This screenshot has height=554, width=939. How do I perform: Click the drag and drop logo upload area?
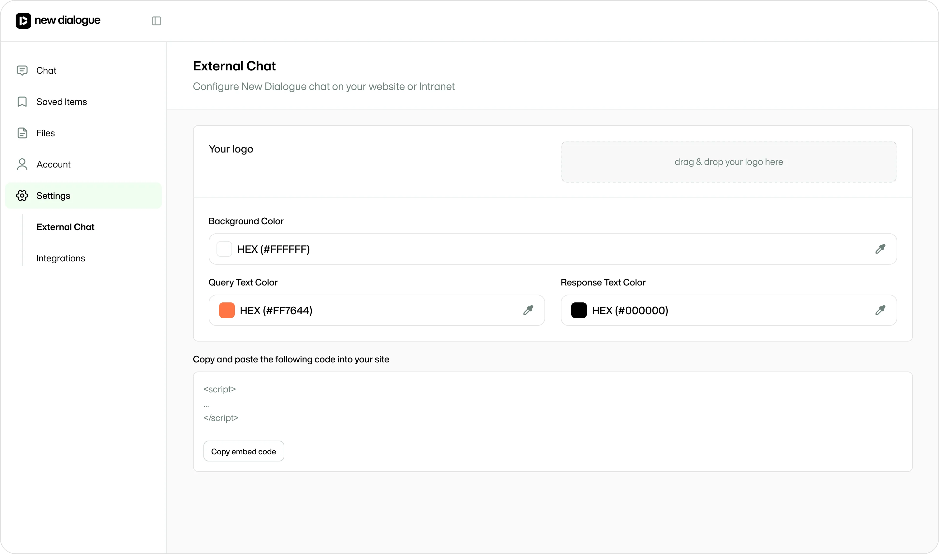click(728, 162)
